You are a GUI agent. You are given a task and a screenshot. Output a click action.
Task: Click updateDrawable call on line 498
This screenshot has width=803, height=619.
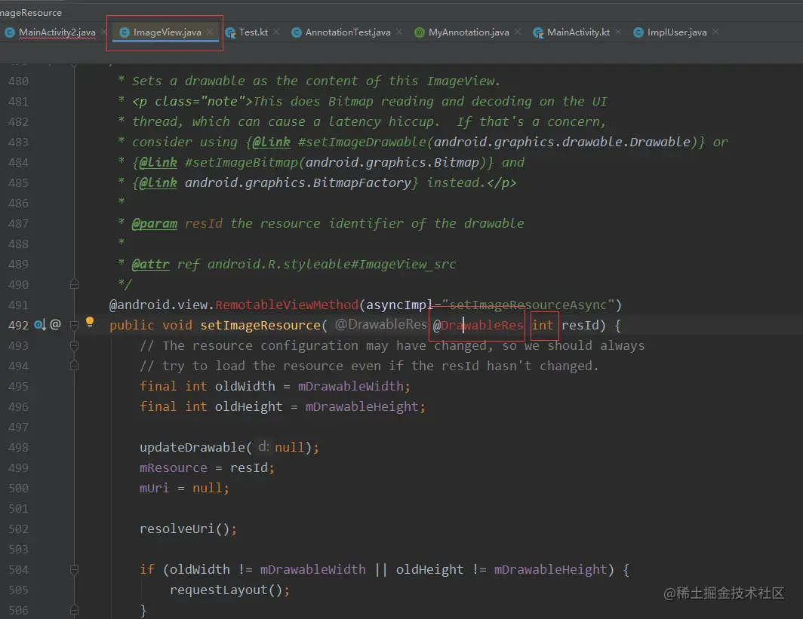(x=192, y=448)
